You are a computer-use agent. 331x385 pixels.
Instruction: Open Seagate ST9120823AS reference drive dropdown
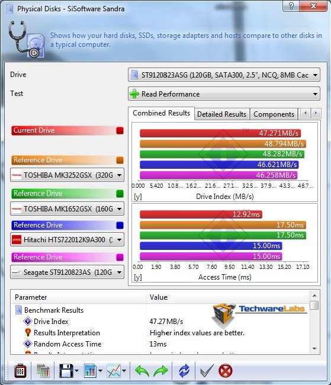[x=67, y=272]
